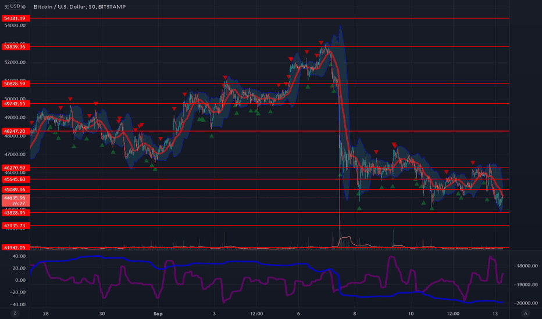Select the 49742.55 red price label
This screenshot has height=319, width=542.
click(x=16, y=103)
